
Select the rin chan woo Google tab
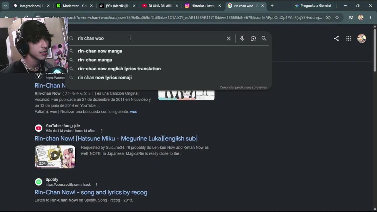tap(246, 6)
